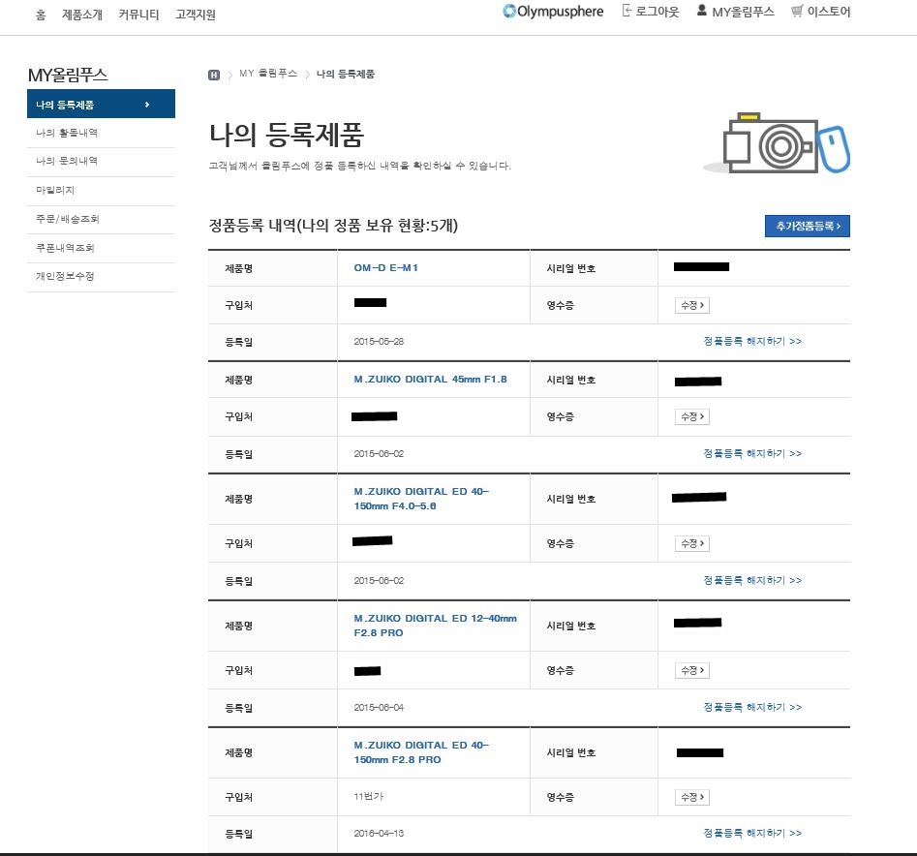
Task: Open M.ZUIKO DIGITAL ED 12-40mm F2.8 PRO link
Action: [x=435, y=625]
